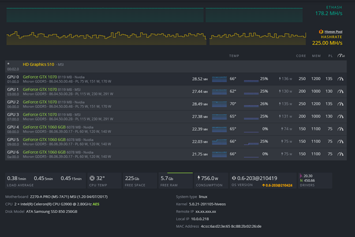355x237 pixels.
Task: Select GeForce GTX 1070 name on GPU 2
Action: pos(40,102)
